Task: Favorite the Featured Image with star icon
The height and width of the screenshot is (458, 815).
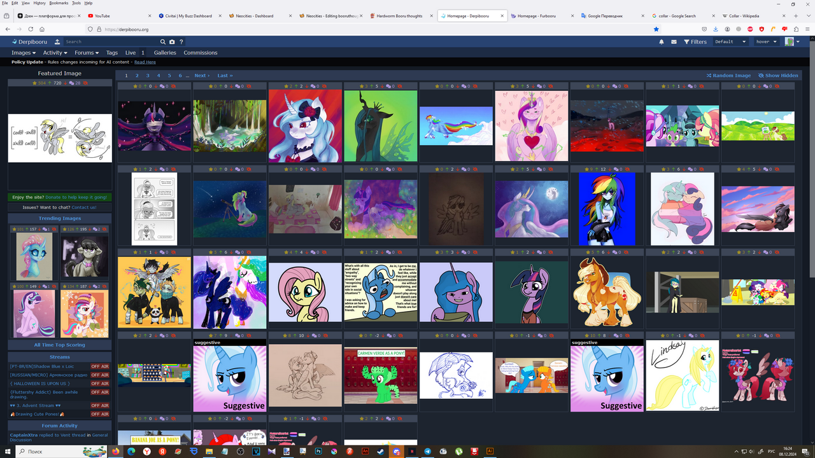Action: tap(35, 83)
